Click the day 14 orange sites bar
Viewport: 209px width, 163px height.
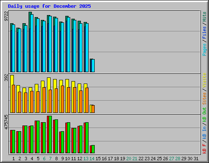pos(93,109)
